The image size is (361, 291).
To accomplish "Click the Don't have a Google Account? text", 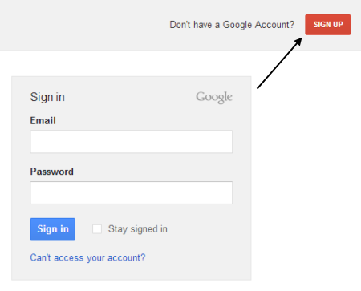I will [x=232, y=25].
